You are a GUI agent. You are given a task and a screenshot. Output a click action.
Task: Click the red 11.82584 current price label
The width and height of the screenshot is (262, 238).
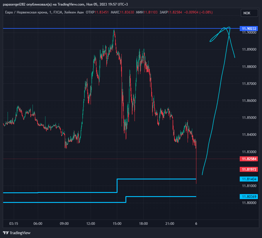[x=249, y=159]
